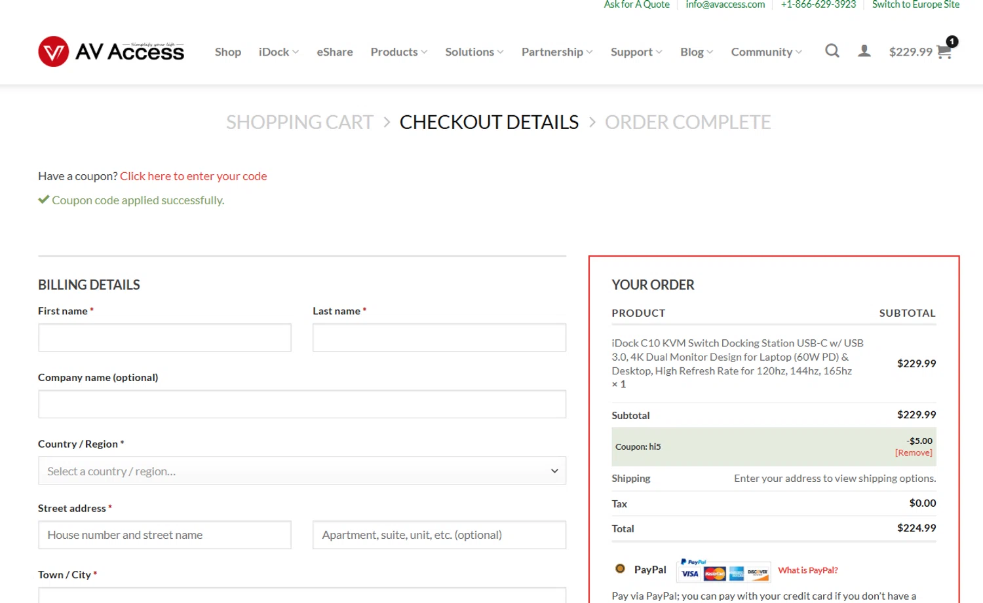Click the Tax value $0.00
Image resolution: width=983 pixels, height=603 pixels.
pyautogui.click(x=923, y=503)
